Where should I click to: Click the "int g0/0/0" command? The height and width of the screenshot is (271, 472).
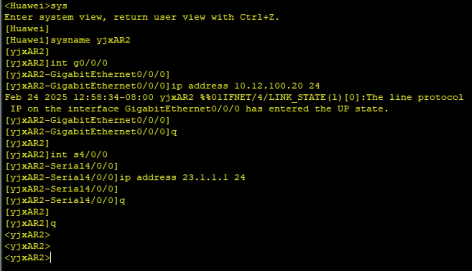click(72, 63)
